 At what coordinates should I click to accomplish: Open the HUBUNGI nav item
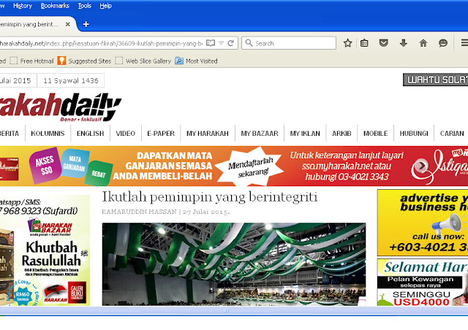[x=414, y=134]
